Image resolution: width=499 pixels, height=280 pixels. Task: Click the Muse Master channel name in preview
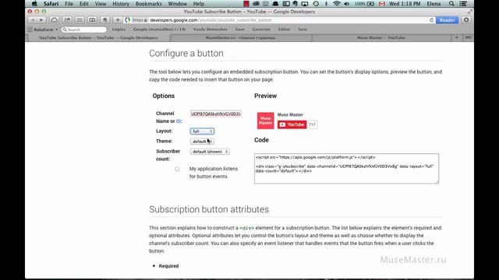290,114
